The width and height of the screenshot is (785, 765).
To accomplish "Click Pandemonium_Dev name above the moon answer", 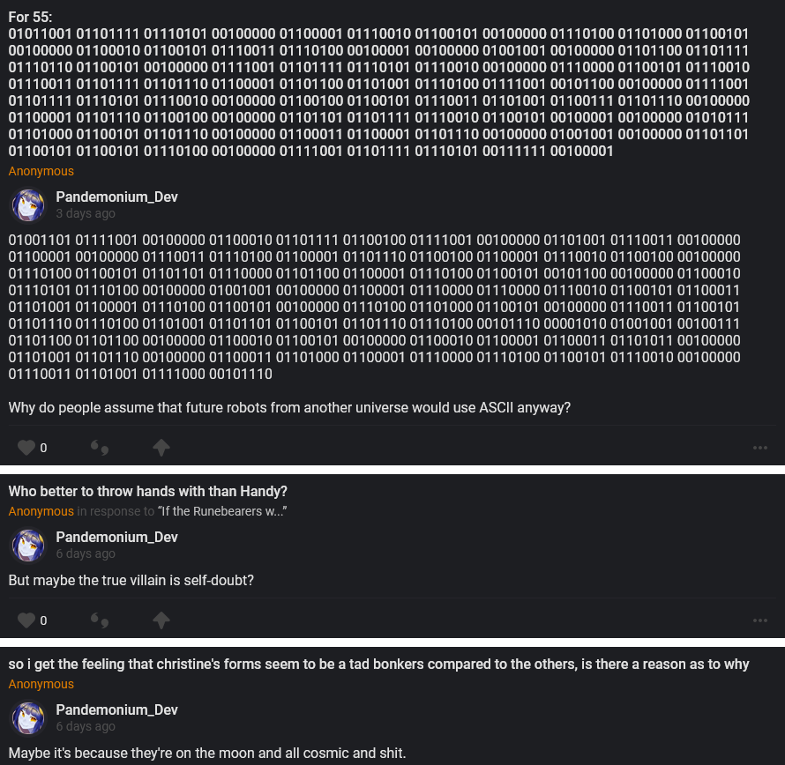I will coord(116,710).
